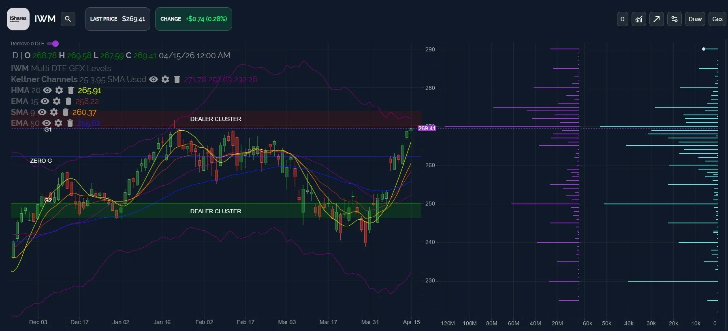This screenshot has width=728, height=331.
Task: Click the 250 price axis label
Action: point(430,204)
